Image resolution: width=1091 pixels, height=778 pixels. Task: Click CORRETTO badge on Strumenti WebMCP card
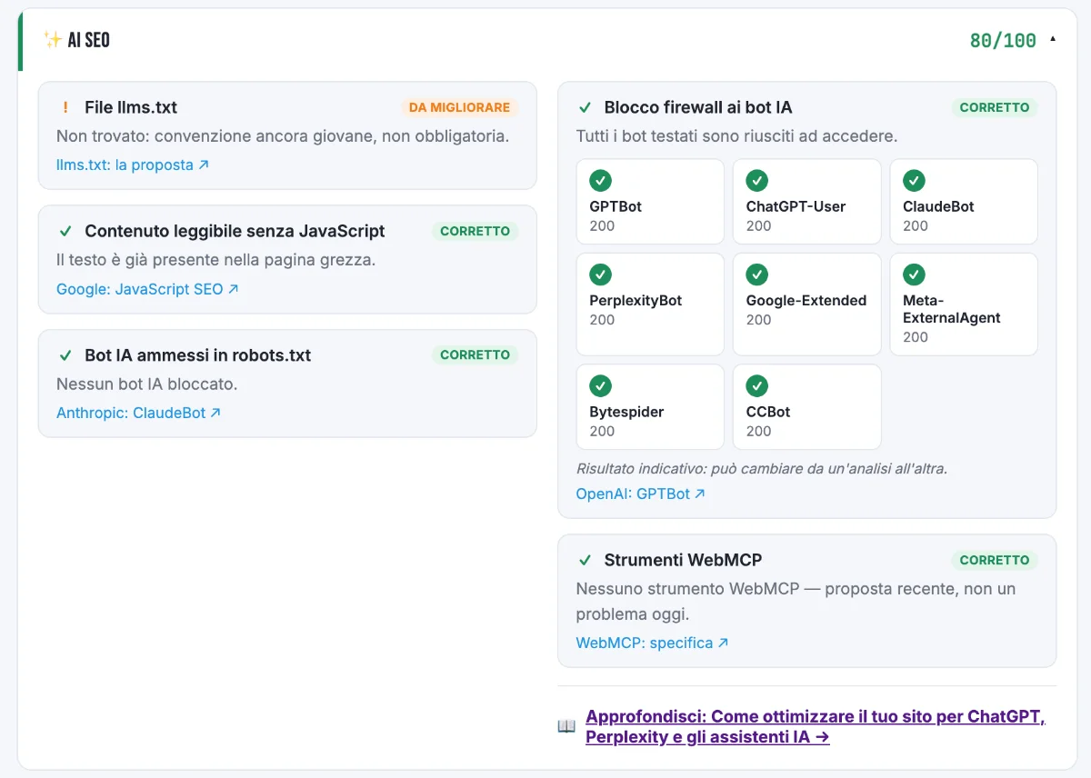(995, 560)
